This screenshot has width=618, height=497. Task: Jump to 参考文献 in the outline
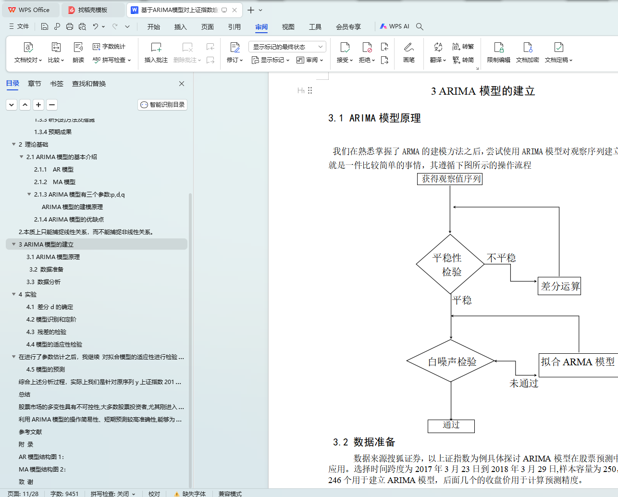30,432
